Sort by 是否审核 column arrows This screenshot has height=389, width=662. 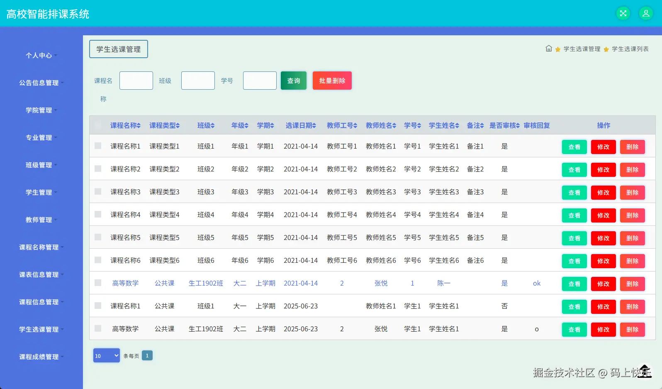[518, 125]
